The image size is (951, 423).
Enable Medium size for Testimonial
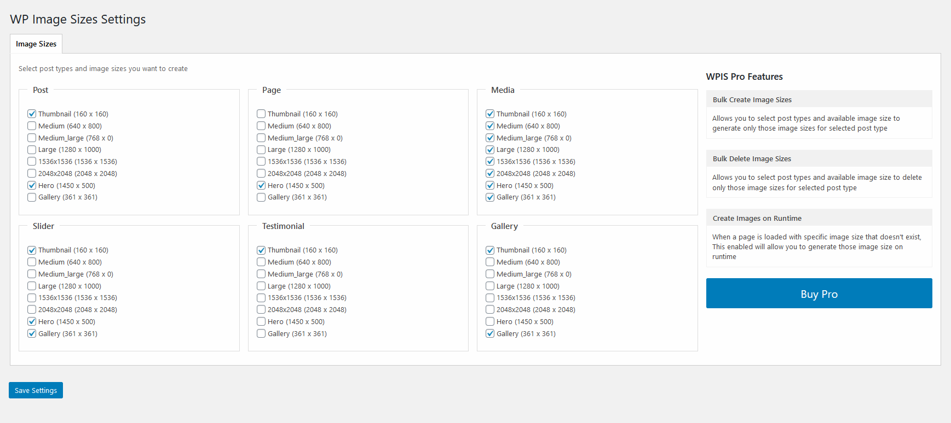tap(261, 262)
